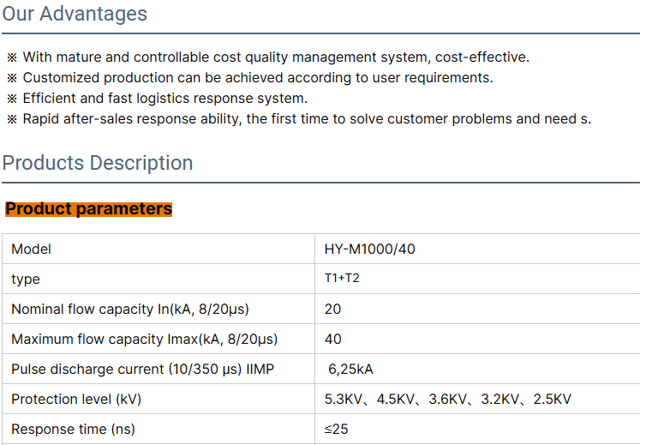The height and width of the screenshot is (445, 646).
Task: Click the maximum flow value 40
Action: [332, 340]
